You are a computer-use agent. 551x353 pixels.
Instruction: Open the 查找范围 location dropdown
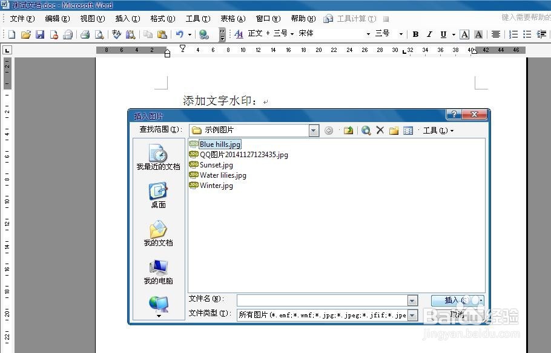coord(314,131)
